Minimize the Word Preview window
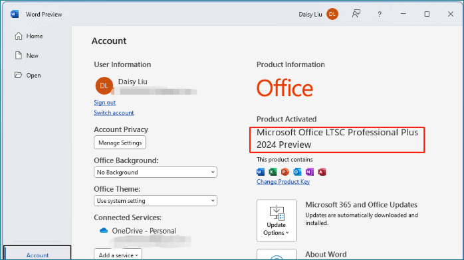The height and width of the screenshot is (260, 464). click(404, 14)
